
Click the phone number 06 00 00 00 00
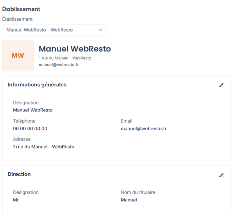pyautogui.click(x=30, y=129)
